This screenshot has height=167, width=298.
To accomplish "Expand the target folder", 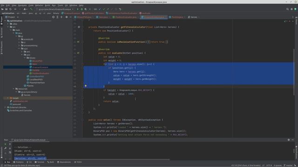I will [x=8, y=98].
